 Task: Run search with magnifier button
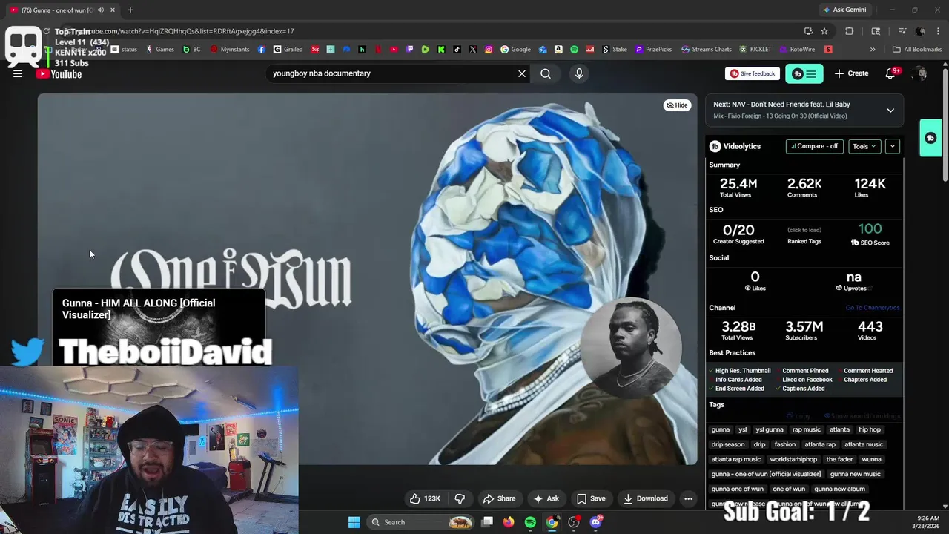tap(546, 73)
